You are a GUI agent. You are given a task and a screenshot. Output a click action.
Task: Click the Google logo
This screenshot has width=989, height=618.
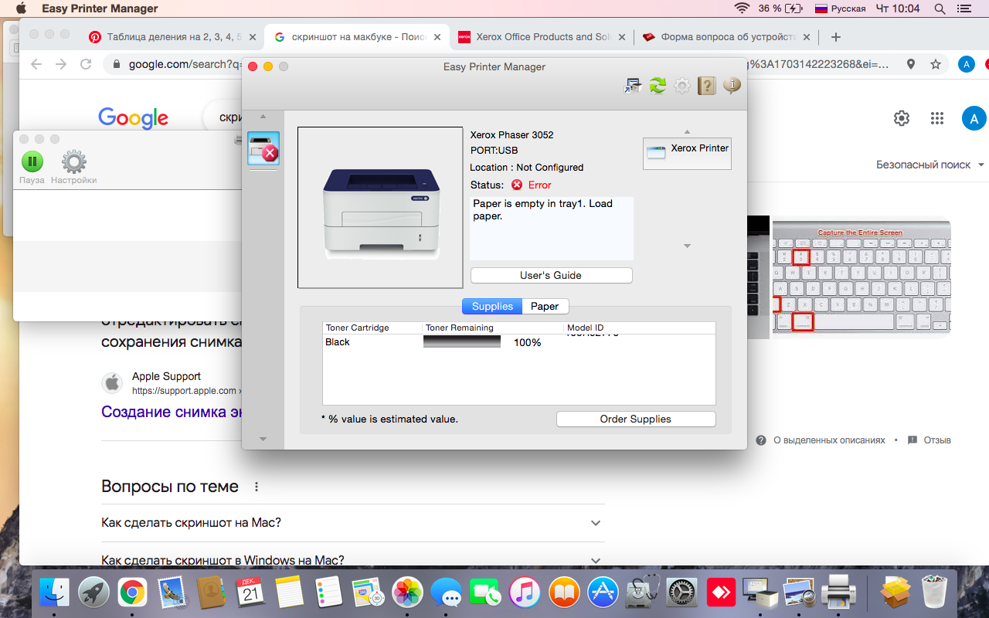[x=133, y=118]
